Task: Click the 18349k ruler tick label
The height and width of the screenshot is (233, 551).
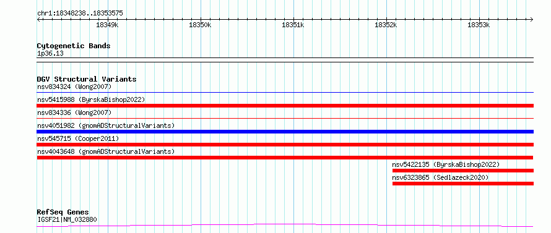Action: [107, 25]
